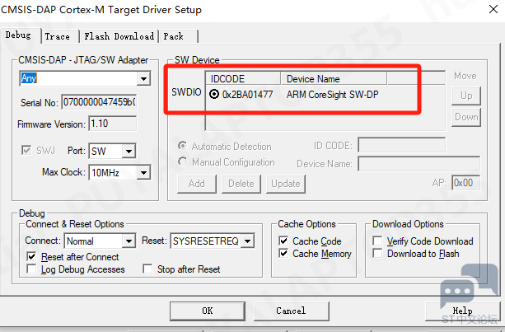Click the Firmware Version field
The image size is (505, 332).
coord(112,124)
